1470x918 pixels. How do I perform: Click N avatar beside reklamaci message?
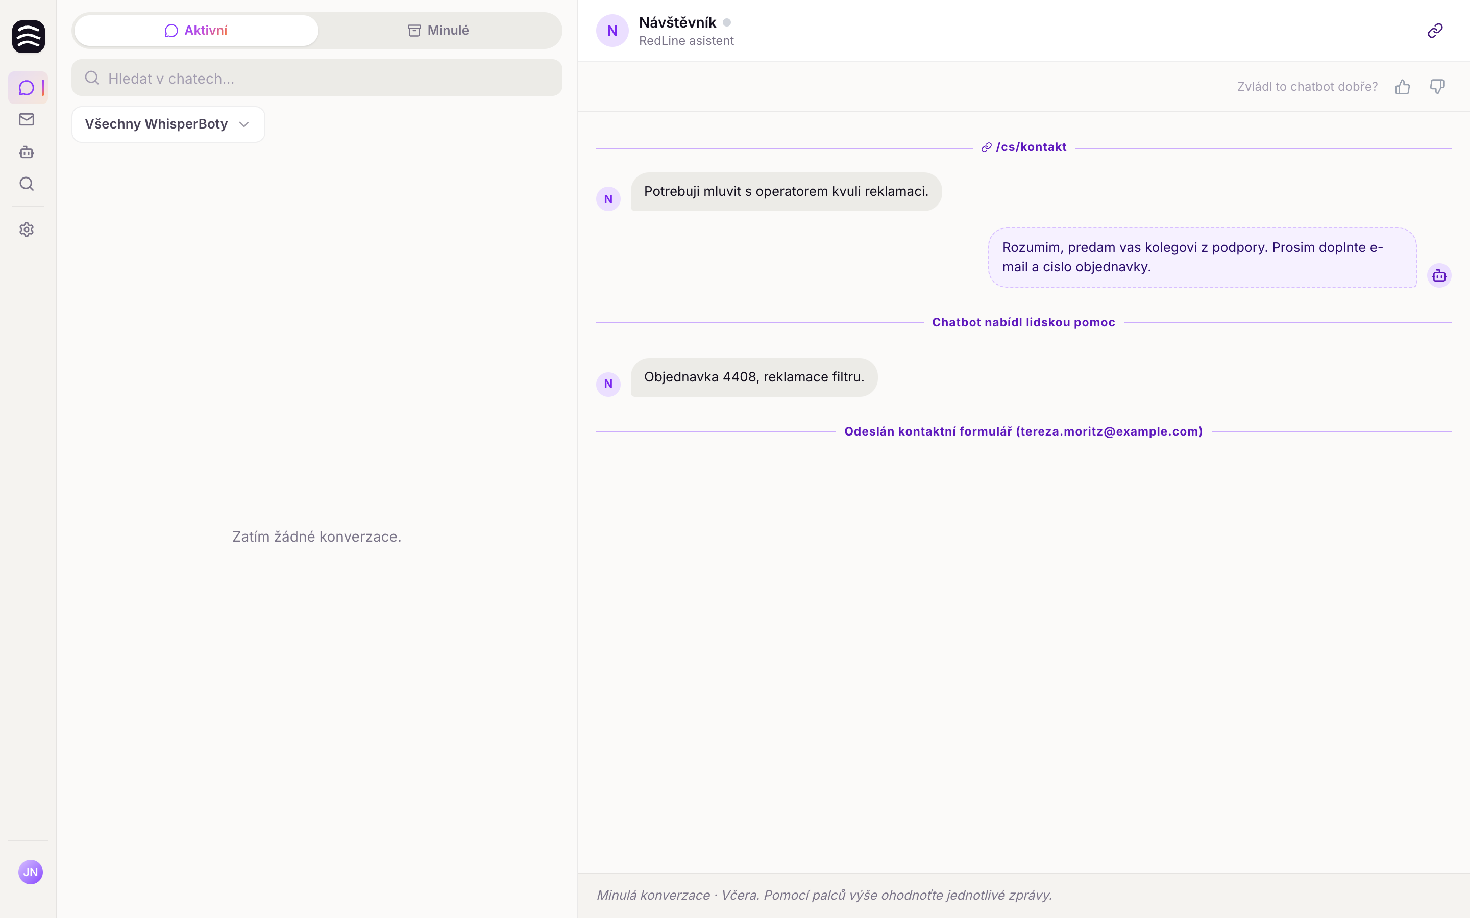coord(608,198)
